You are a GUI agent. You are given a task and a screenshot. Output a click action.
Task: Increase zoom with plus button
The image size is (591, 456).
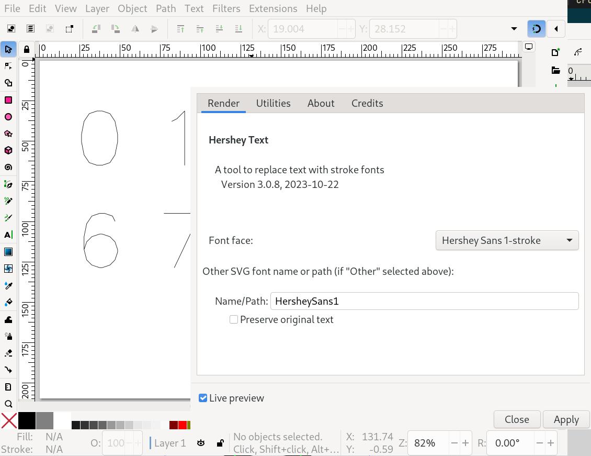pos(465,443)
